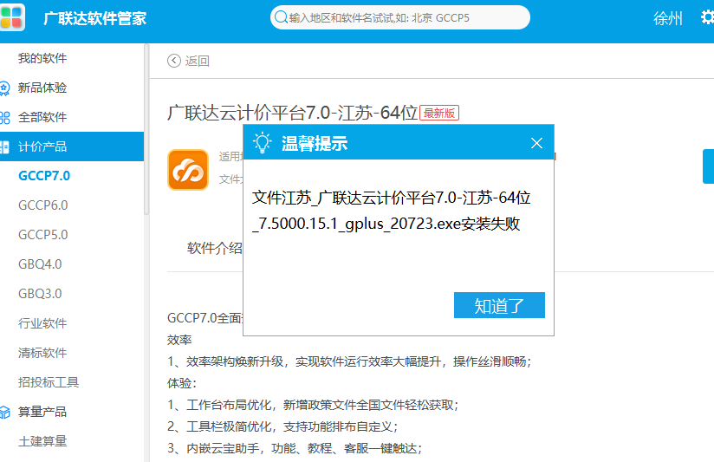Click text line 内嵌云宝助手
The height and width of the screenshot is (462, 714).
(295, 448)
